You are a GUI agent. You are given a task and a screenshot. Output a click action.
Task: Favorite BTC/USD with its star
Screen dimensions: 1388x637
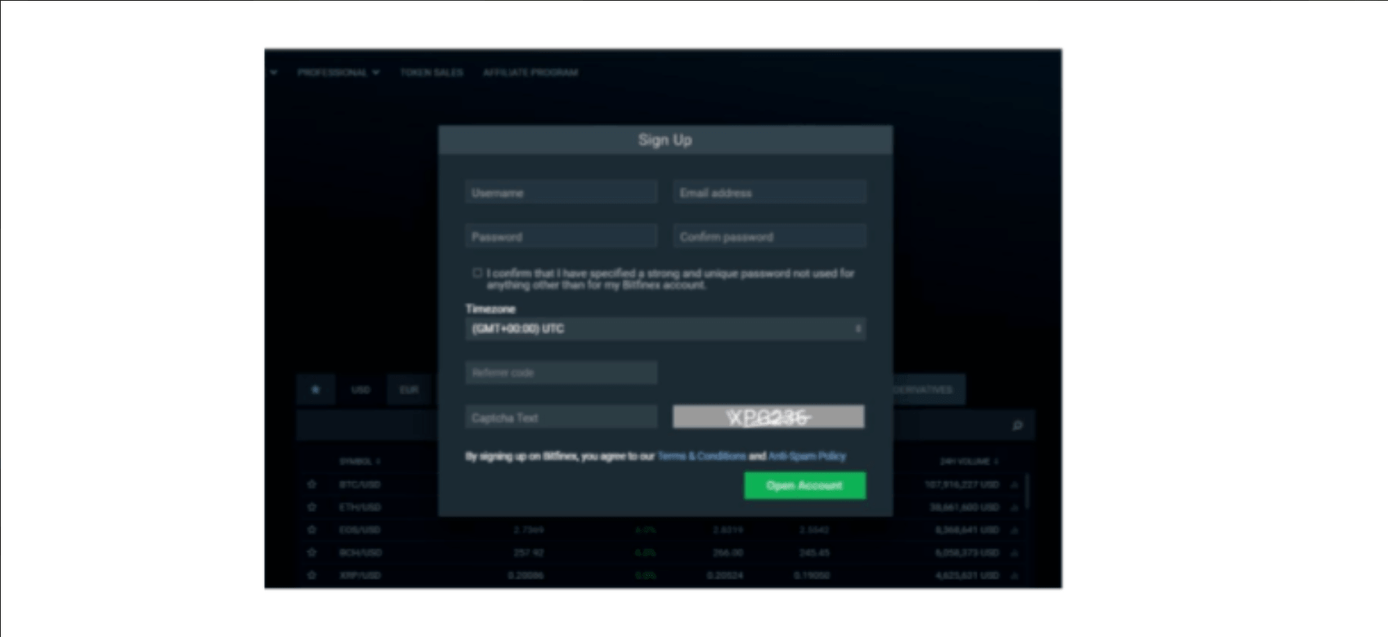tap(311, 484)
